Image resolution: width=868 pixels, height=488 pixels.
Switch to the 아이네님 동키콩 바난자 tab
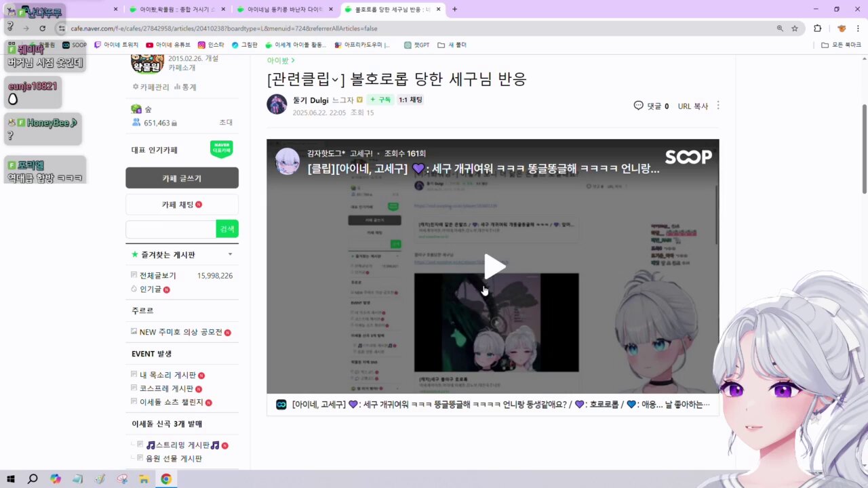point(285,9)
